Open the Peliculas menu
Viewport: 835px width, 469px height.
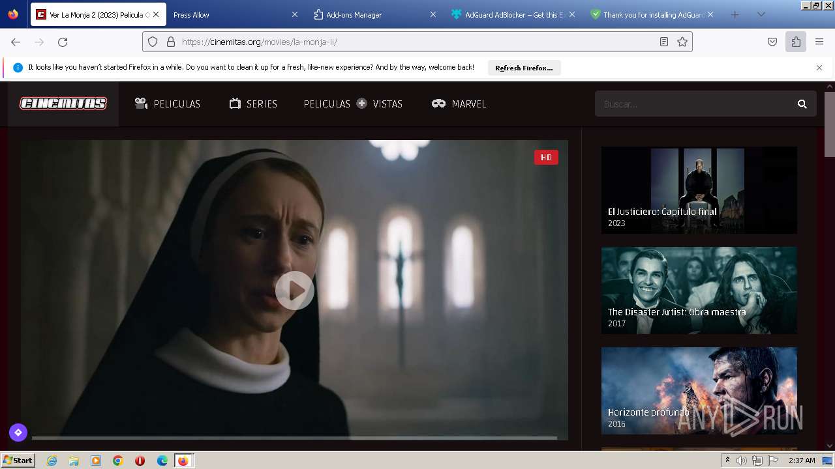(x=168, y=104)
